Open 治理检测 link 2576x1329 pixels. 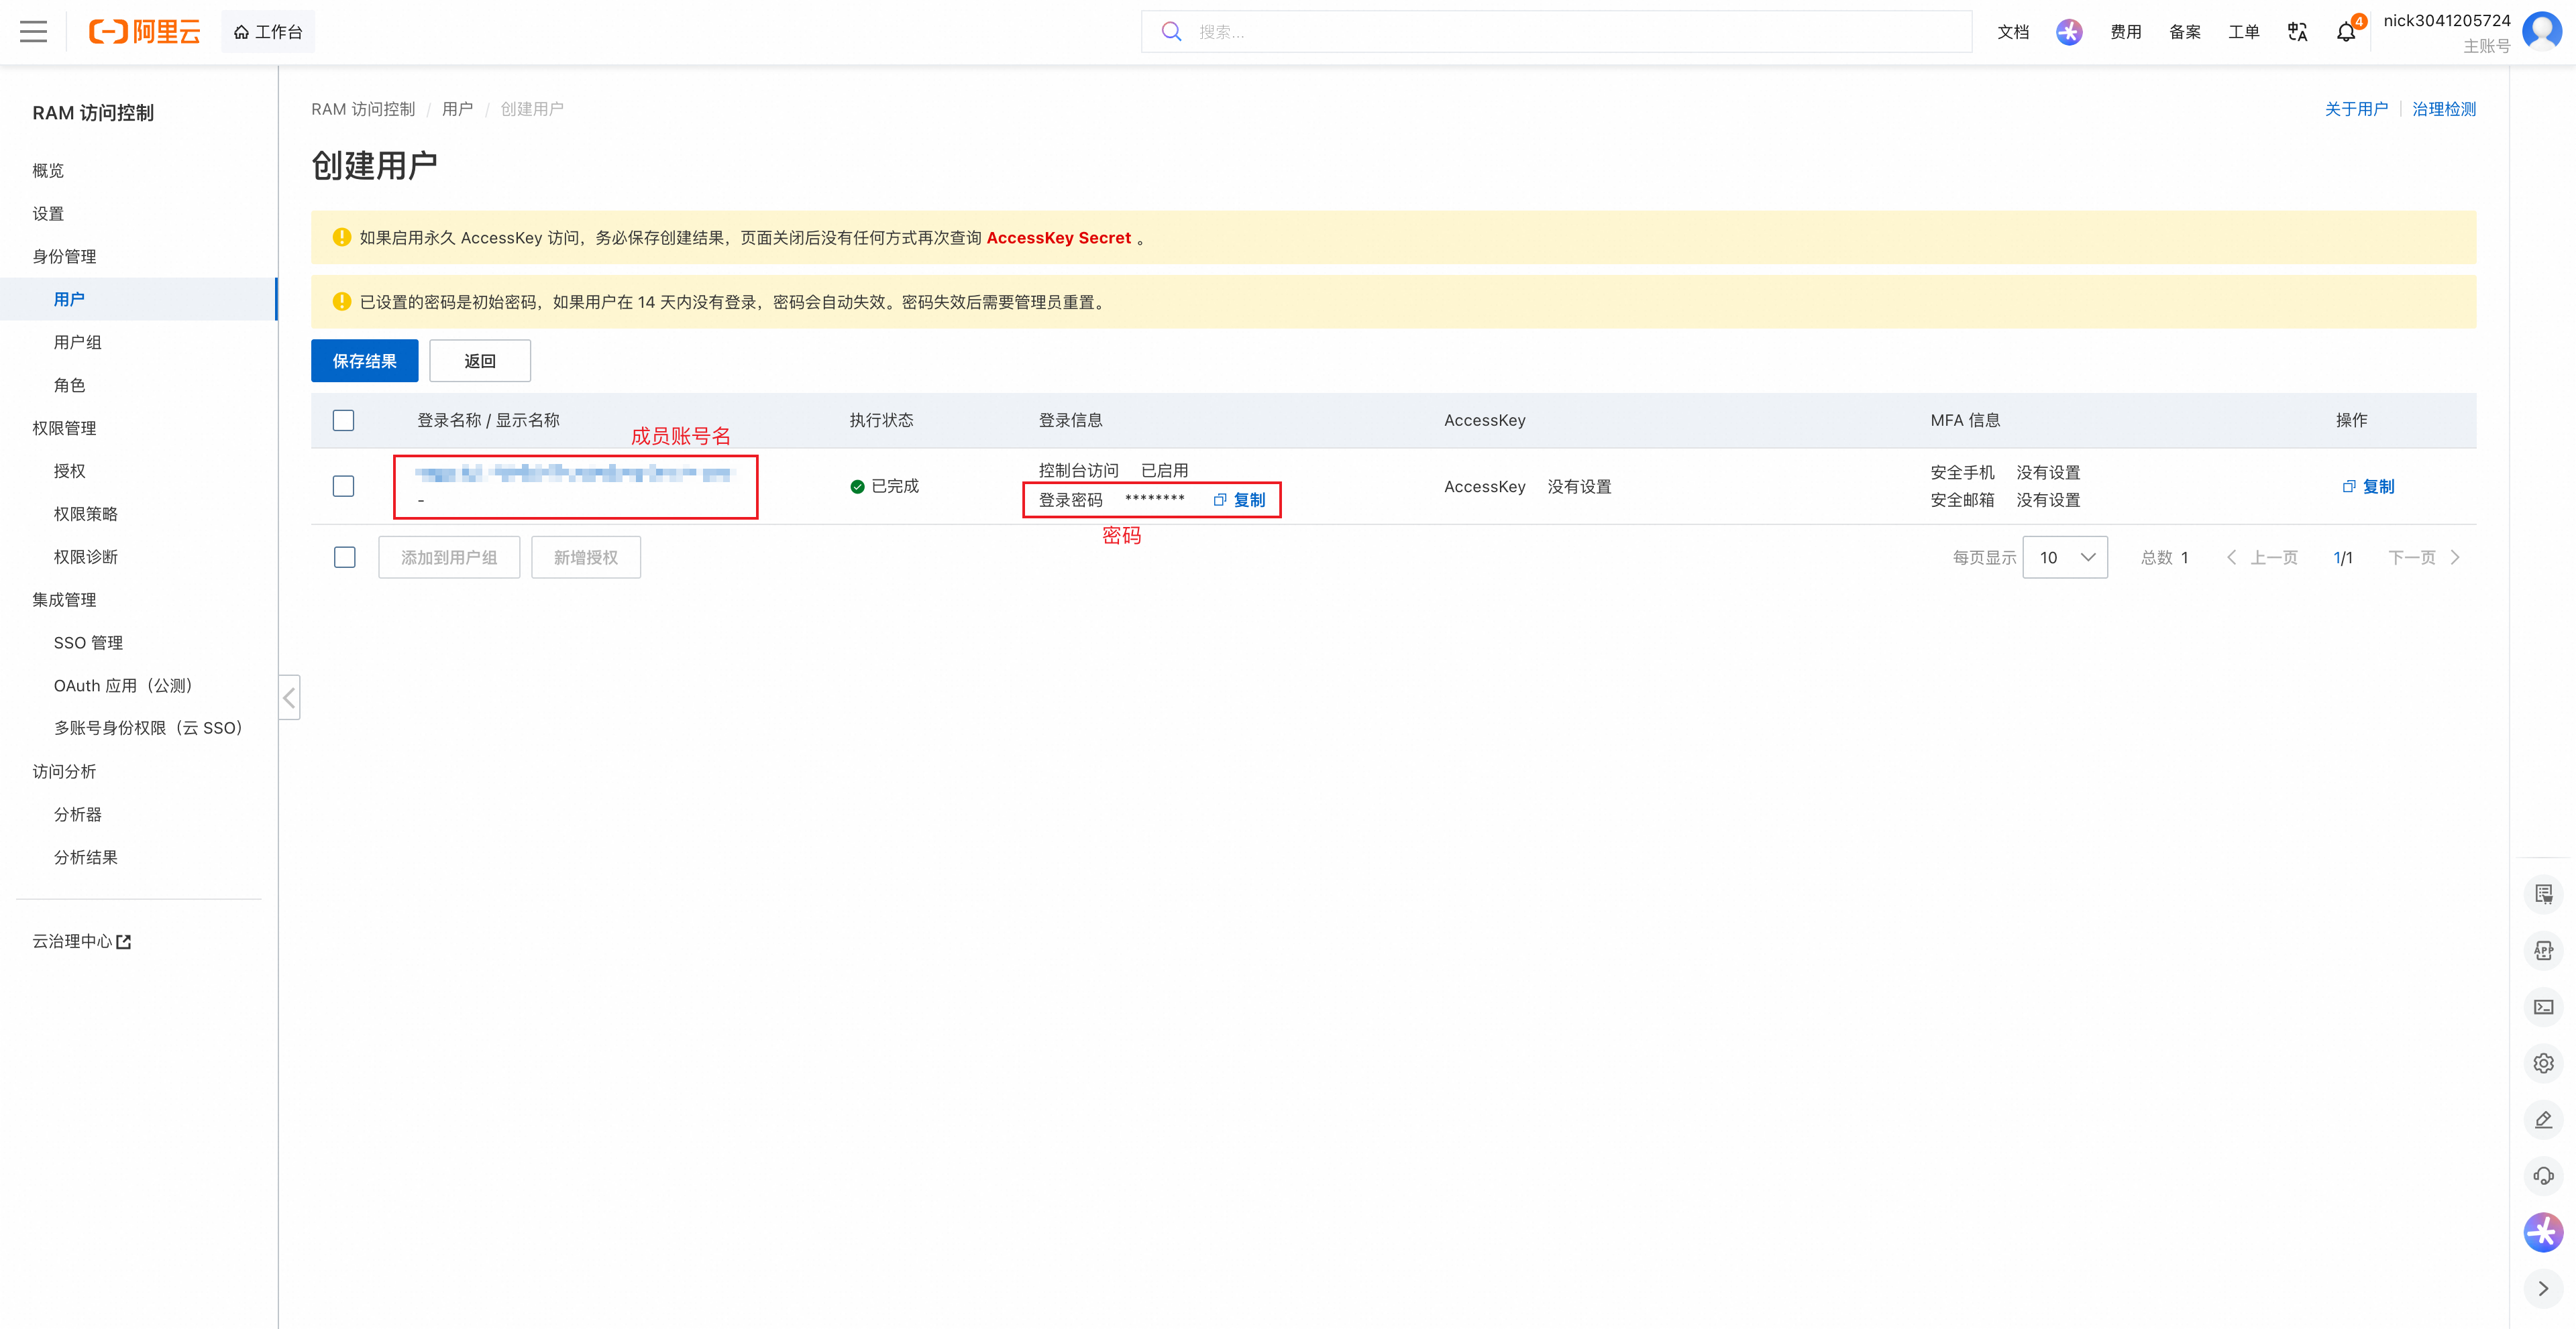(2444, 109)
